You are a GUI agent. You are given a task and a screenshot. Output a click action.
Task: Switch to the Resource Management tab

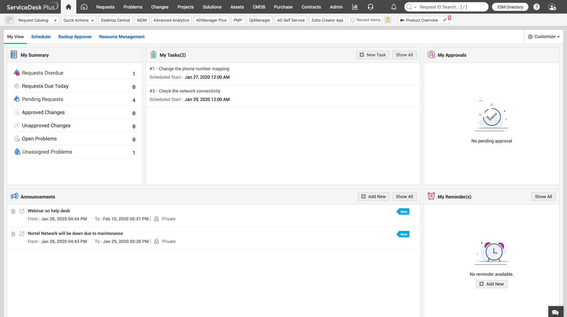122,37
